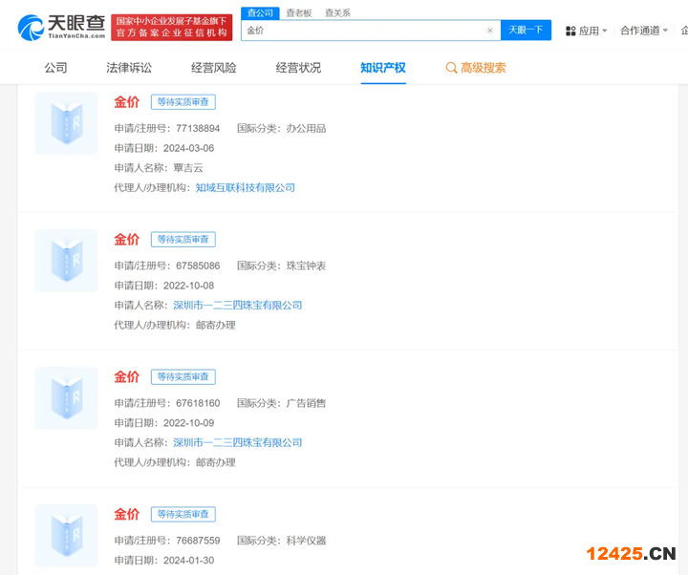Open trademark thumbnail for registration 67585086

coord(66,261)
